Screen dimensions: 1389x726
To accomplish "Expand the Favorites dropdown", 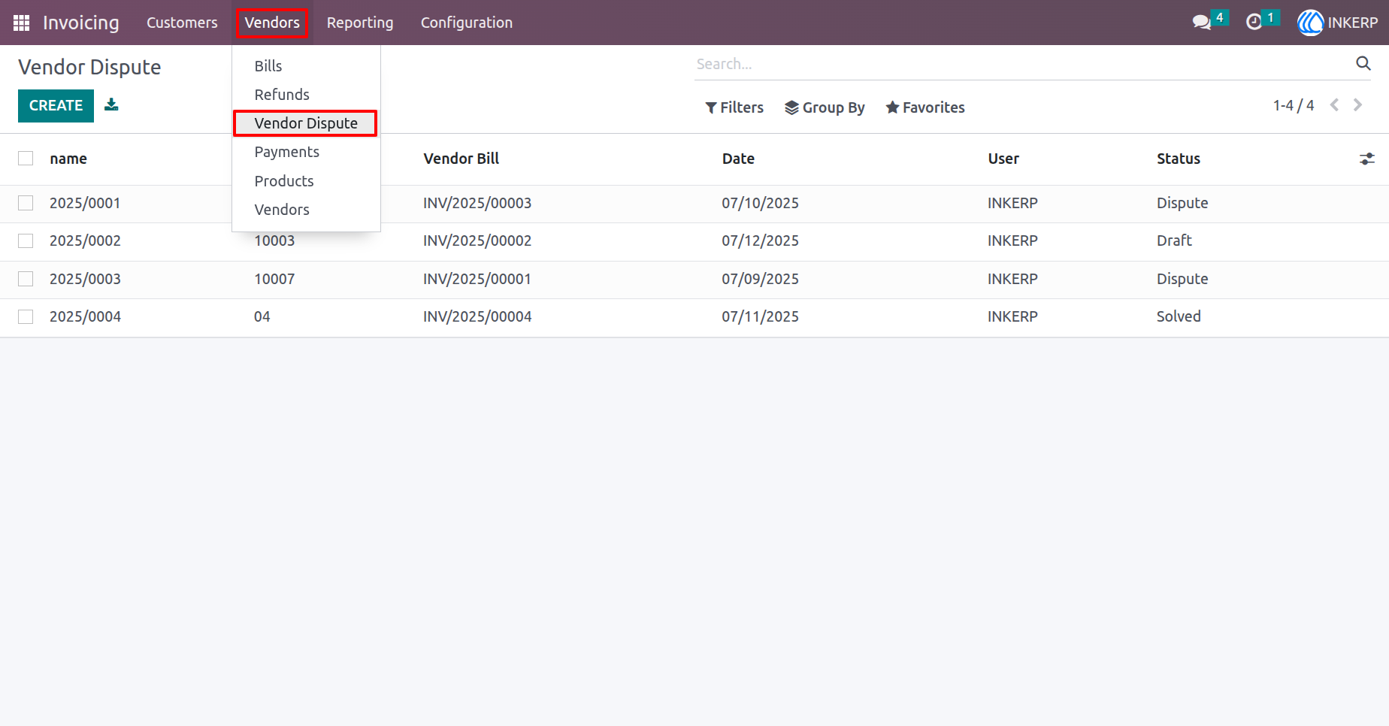I will click(925, 107).
